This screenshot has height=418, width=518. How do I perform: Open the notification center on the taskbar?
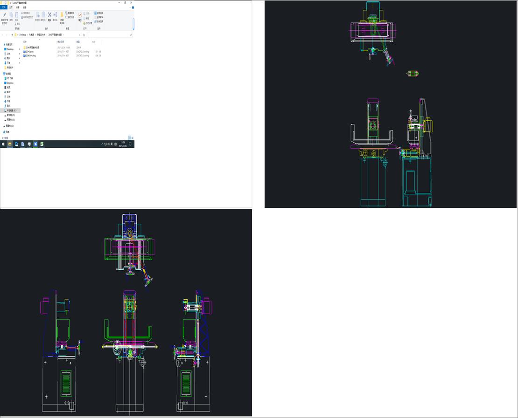[130, 144]
